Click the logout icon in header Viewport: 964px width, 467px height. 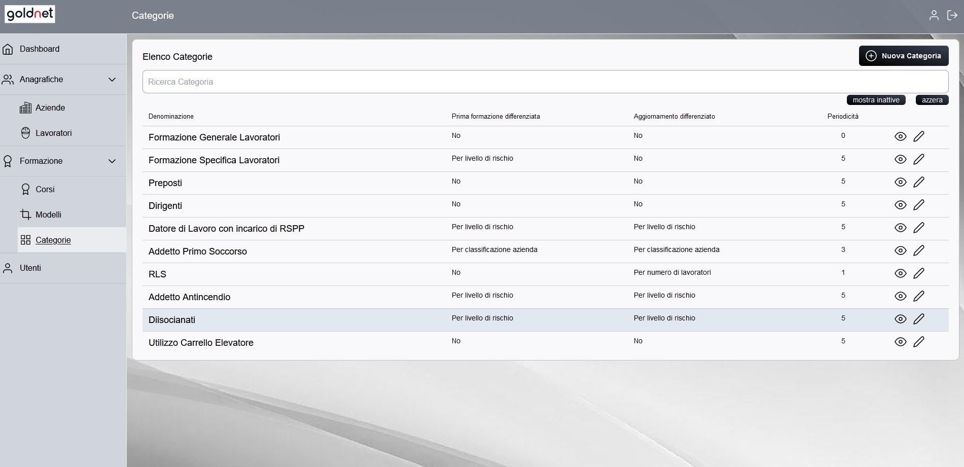(x=952, y=15)
